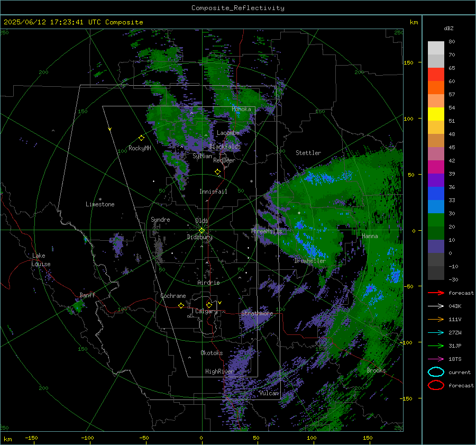Click the Blackfalds town label

225,147
